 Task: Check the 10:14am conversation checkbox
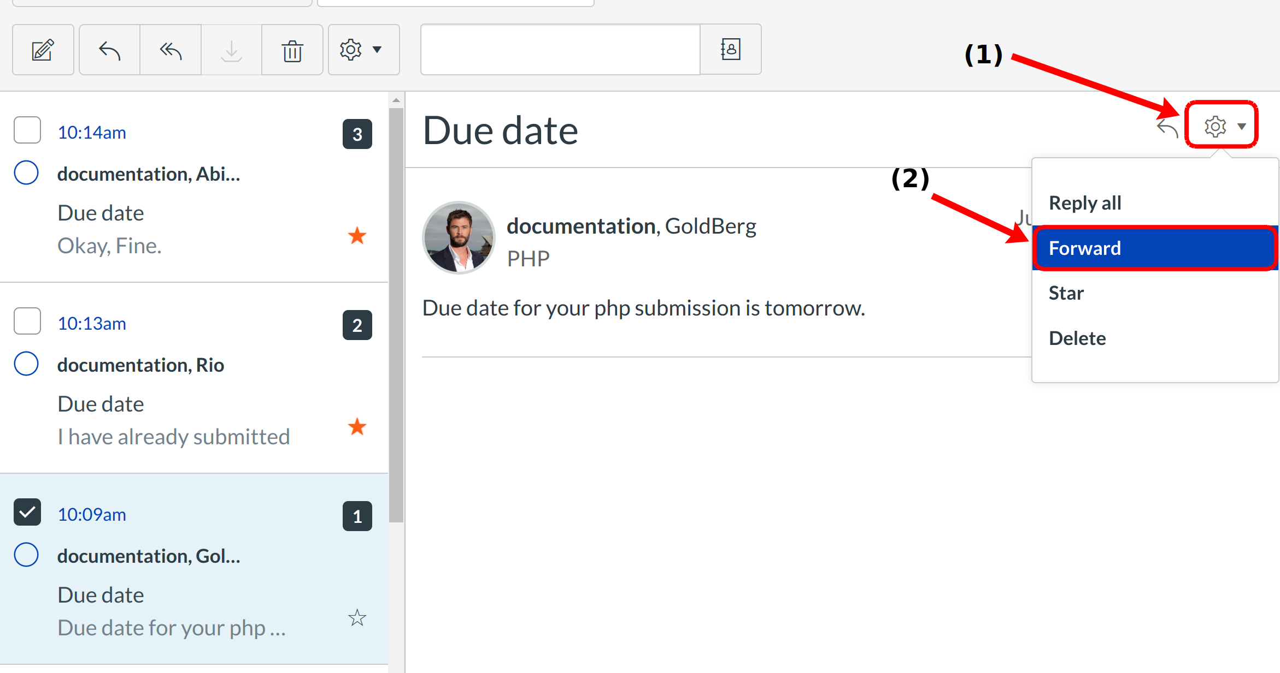coord(27,130)
